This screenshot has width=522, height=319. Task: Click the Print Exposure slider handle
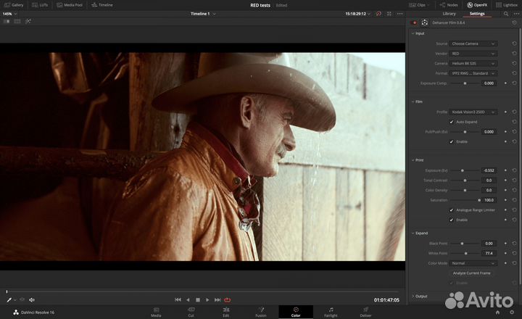pyautogui.click(x=462, y=170)
